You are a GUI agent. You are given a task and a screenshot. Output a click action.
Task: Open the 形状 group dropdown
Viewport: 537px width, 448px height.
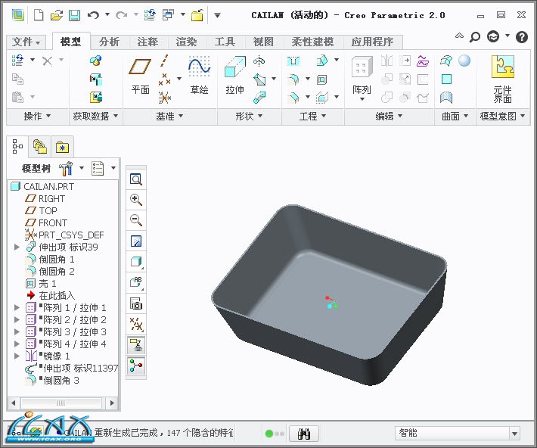pos(249,117)
